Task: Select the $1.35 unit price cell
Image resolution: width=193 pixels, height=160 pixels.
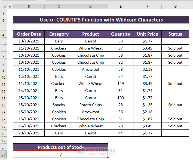Action: coord(147,105)
